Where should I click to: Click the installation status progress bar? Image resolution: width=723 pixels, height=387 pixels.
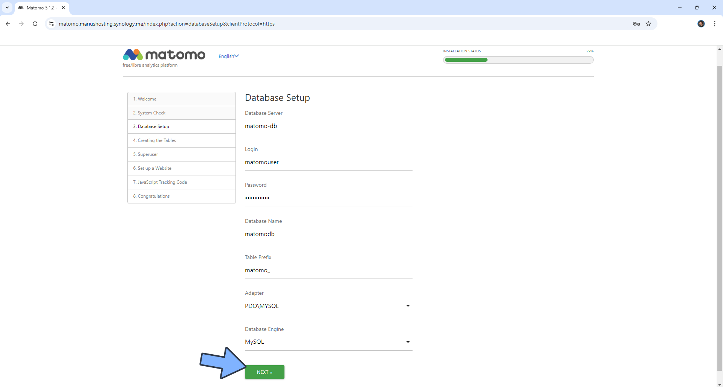point(518,60)
